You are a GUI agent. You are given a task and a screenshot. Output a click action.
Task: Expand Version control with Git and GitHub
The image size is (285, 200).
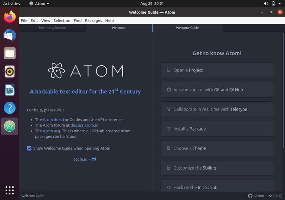click(217, 90)
